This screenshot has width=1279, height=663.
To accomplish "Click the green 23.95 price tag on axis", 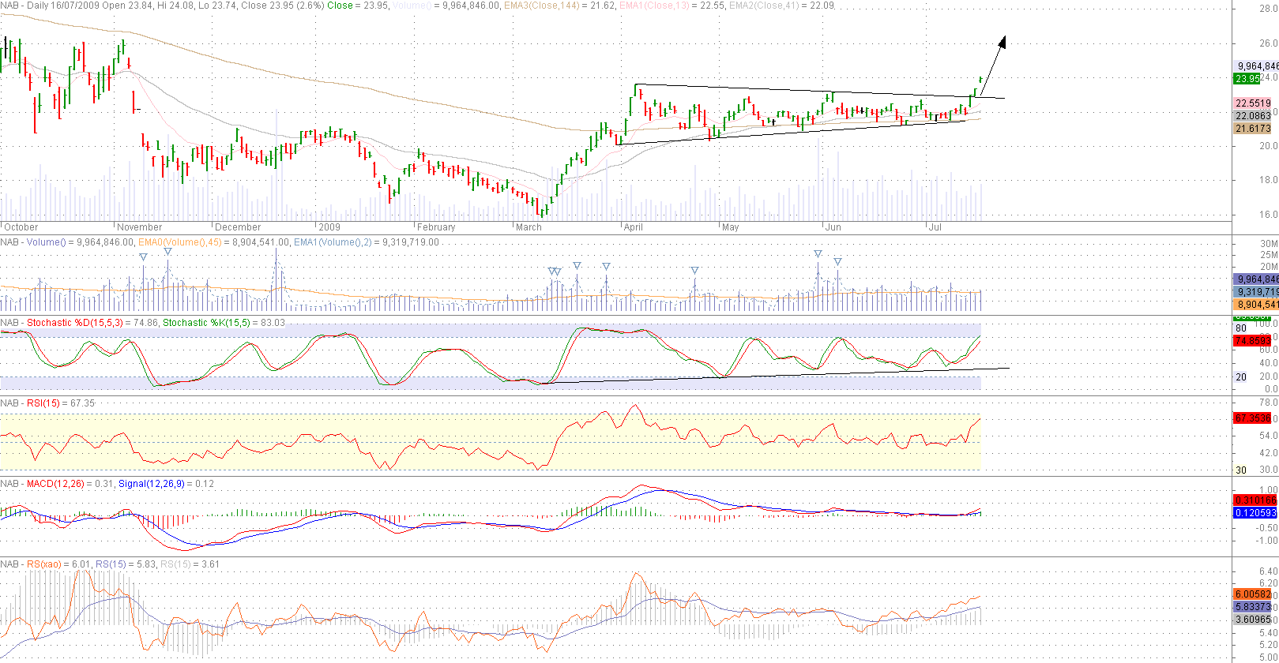I will pyautogui.click(x=1247, y=79).
